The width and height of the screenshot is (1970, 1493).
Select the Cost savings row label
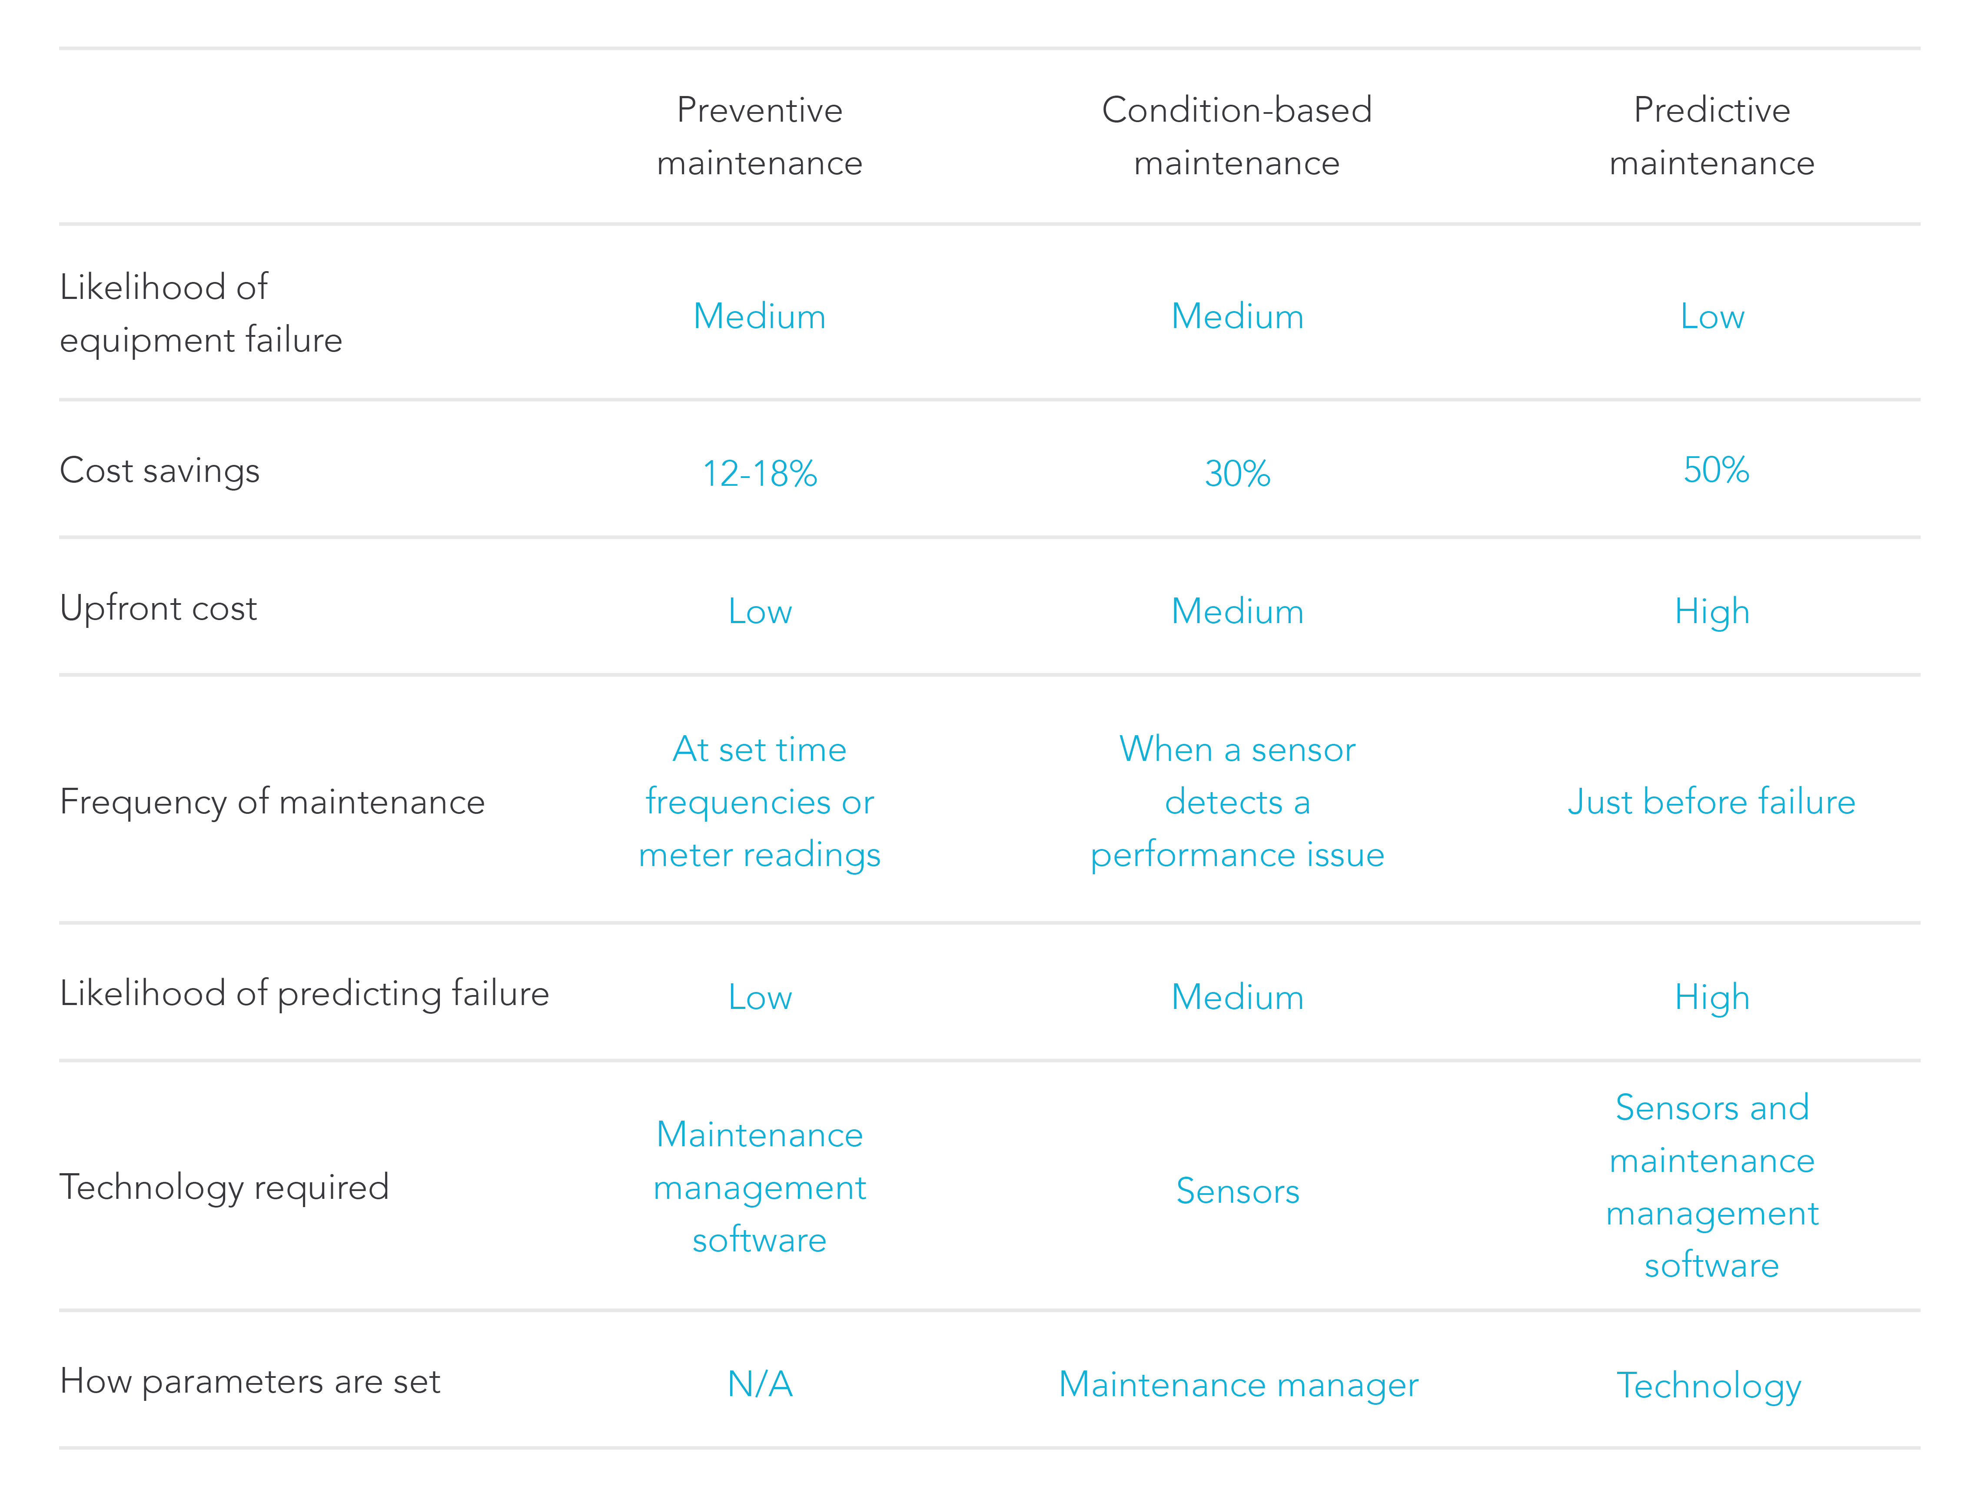(159, 470)
